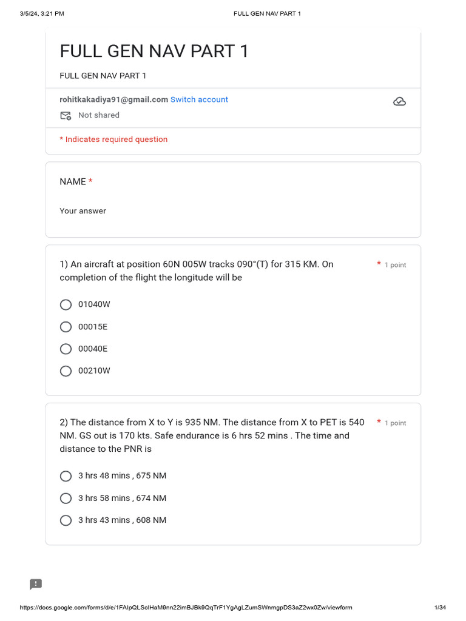The height and width of the screenshot is (621, 466).
Task: Click the Not shared envelope icon
Action: coord(66,115)
